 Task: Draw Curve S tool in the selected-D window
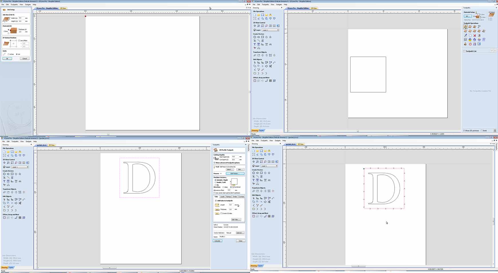261,176
